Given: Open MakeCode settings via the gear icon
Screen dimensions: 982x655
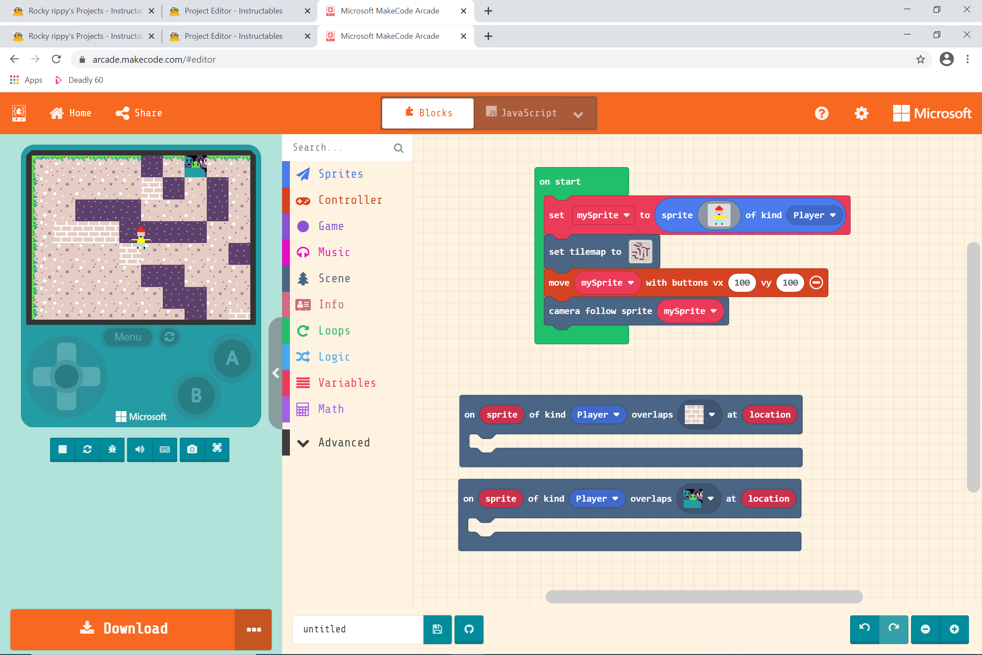Looking at the screenshot, I should coord(861,113).
